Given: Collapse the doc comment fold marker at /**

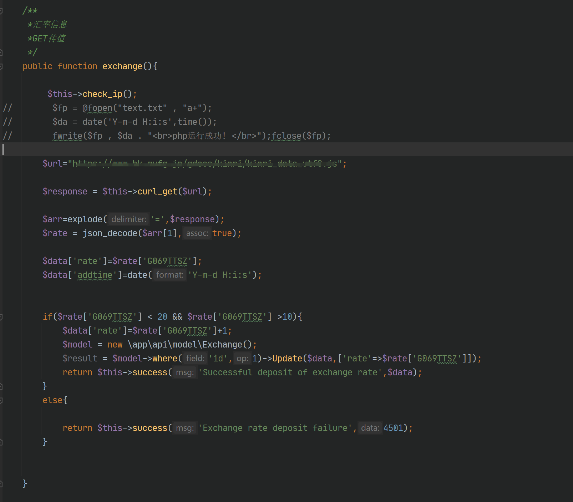Looking at the screenshot, I should (x=1, y=11).
